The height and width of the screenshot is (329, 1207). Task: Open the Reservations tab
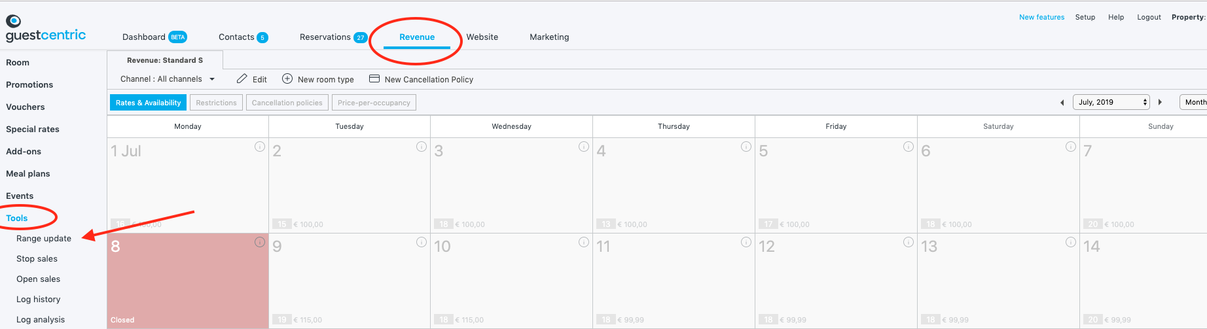tap(325, 37)
